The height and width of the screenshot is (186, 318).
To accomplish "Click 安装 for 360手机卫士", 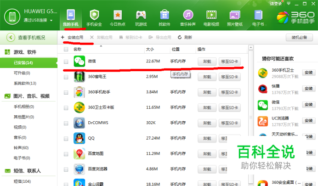I will (308, 73).
